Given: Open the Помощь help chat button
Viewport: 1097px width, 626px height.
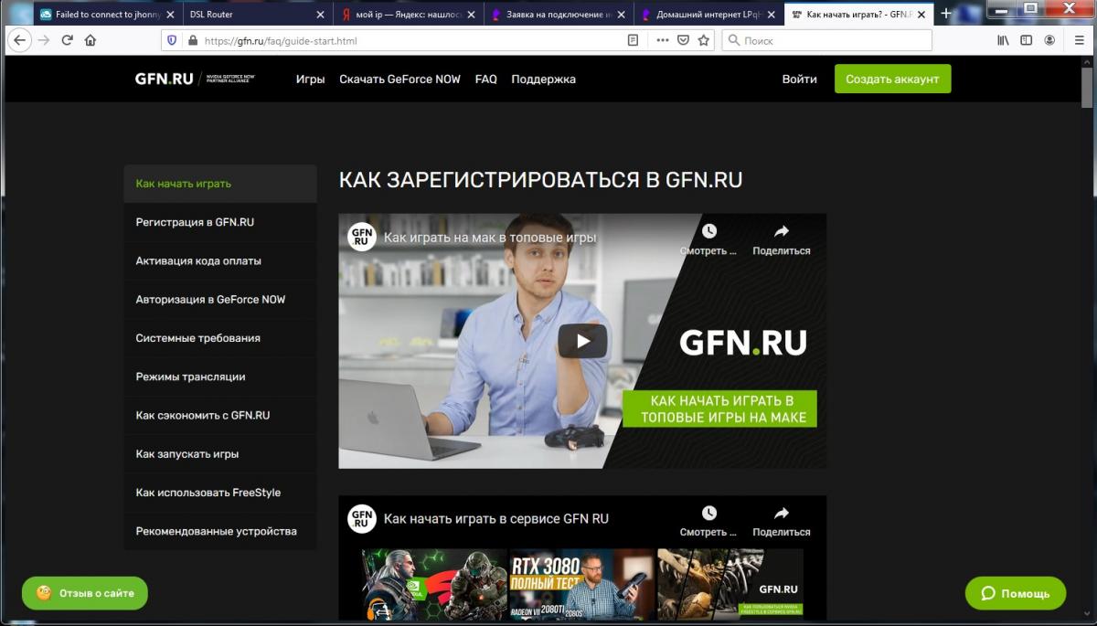Looking at the screenshot, I should (x=1016, y=593).
